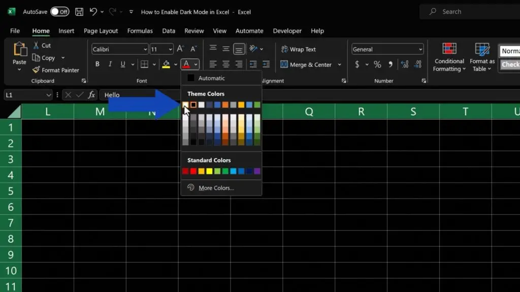Increase font size with the large A icon
Viewport: 520px width, 292px height.
(x=180, y=49)
